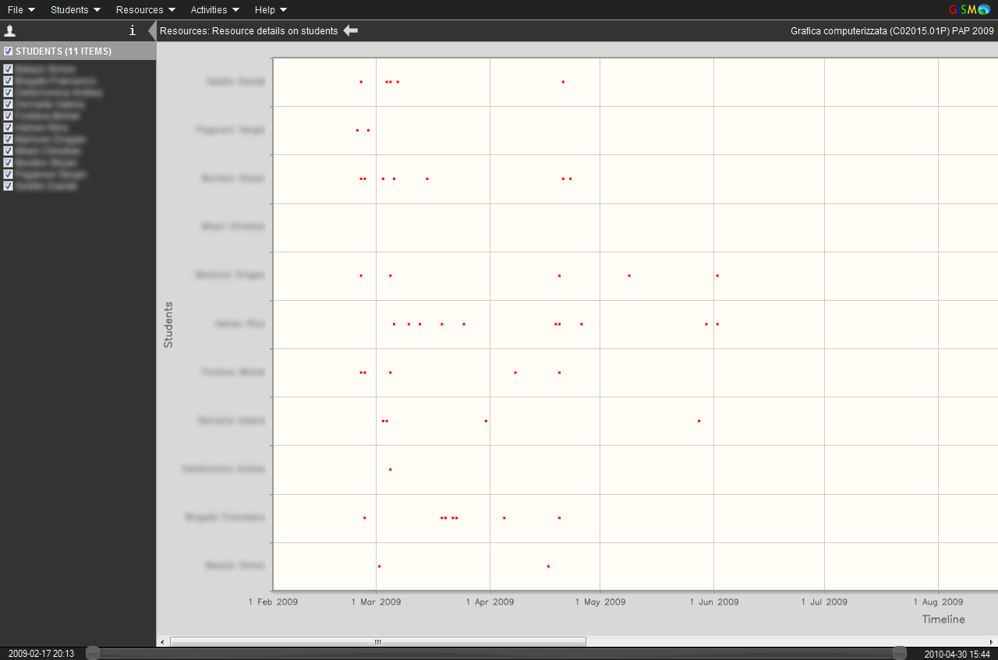Uncheck the STUDENTS (11 ITEMS) select-all checkbox

click(8, 51)
